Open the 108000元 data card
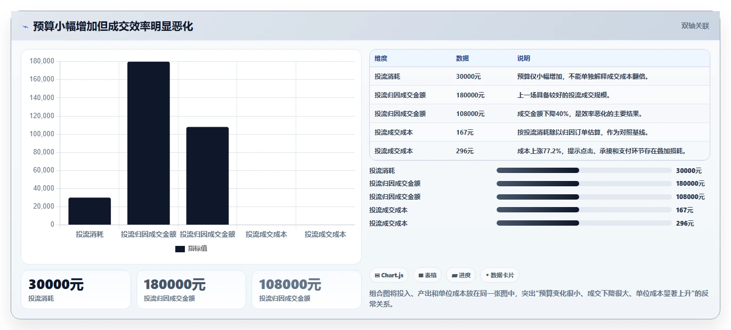The width and height of the screenshot is (731, 330). (306, 290)
